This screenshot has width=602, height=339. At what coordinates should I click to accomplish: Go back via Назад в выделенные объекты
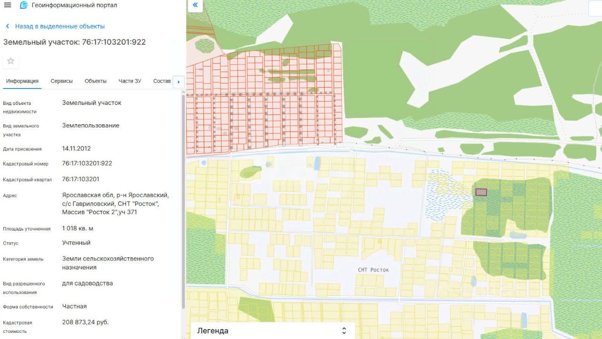[x=55, y=26]
